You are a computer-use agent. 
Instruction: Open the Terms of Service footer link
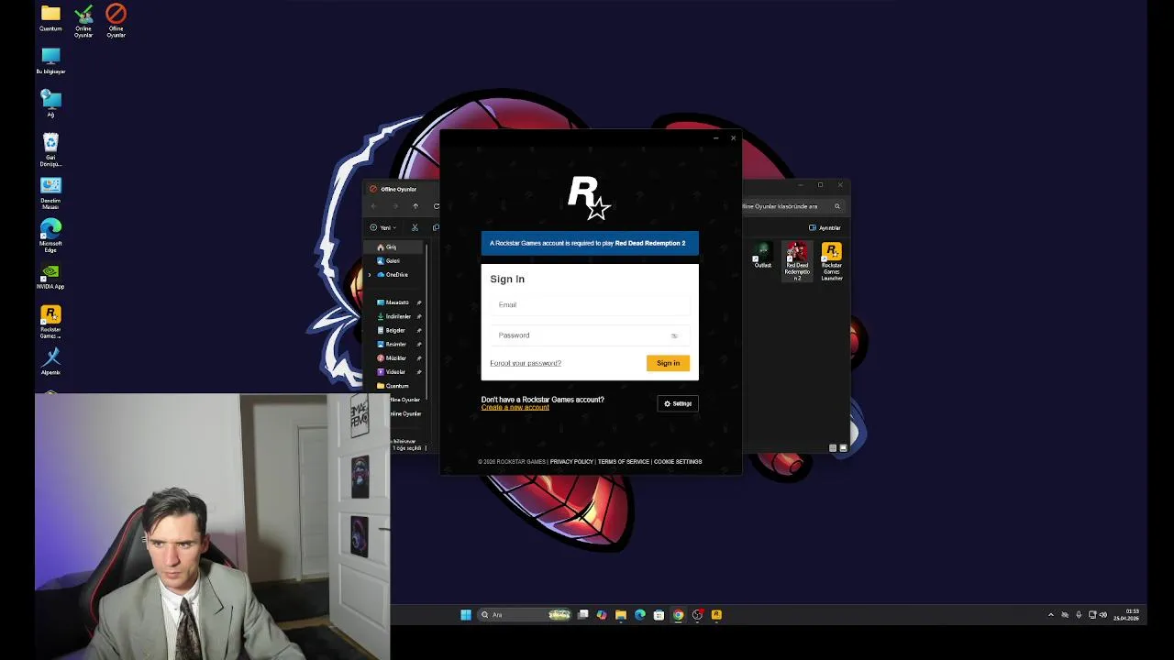tap(624, 461)
